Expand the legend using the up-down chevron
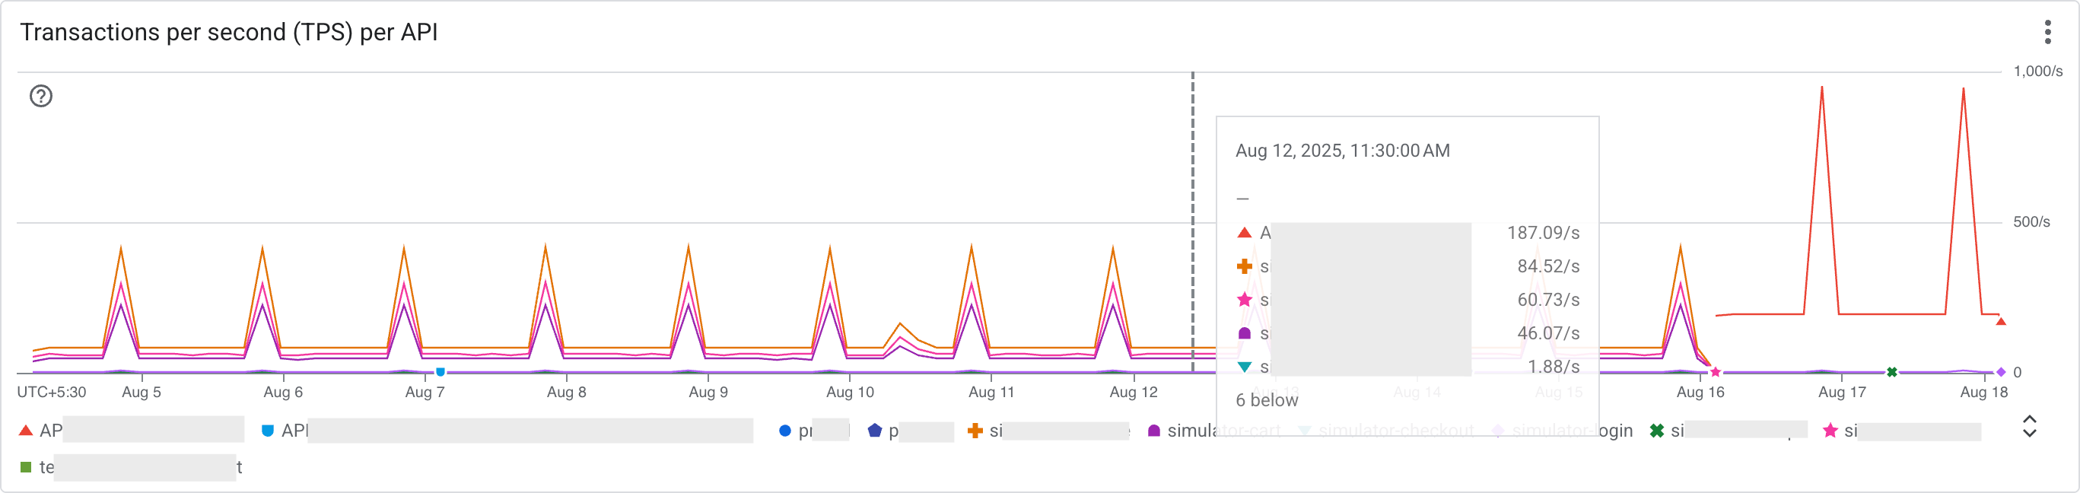 click(2029, 427)
